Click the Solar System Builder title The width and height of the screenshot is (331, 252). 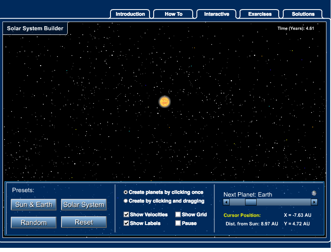[35, 28]
